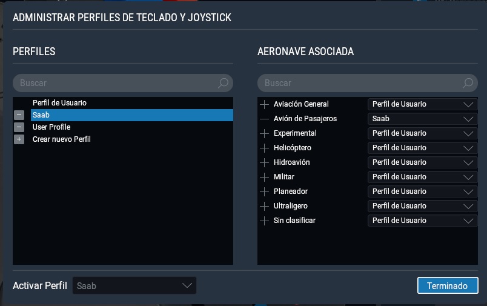Open the Activar Perfil dropdown
487x306 pixels.
[x=134, y=285]
